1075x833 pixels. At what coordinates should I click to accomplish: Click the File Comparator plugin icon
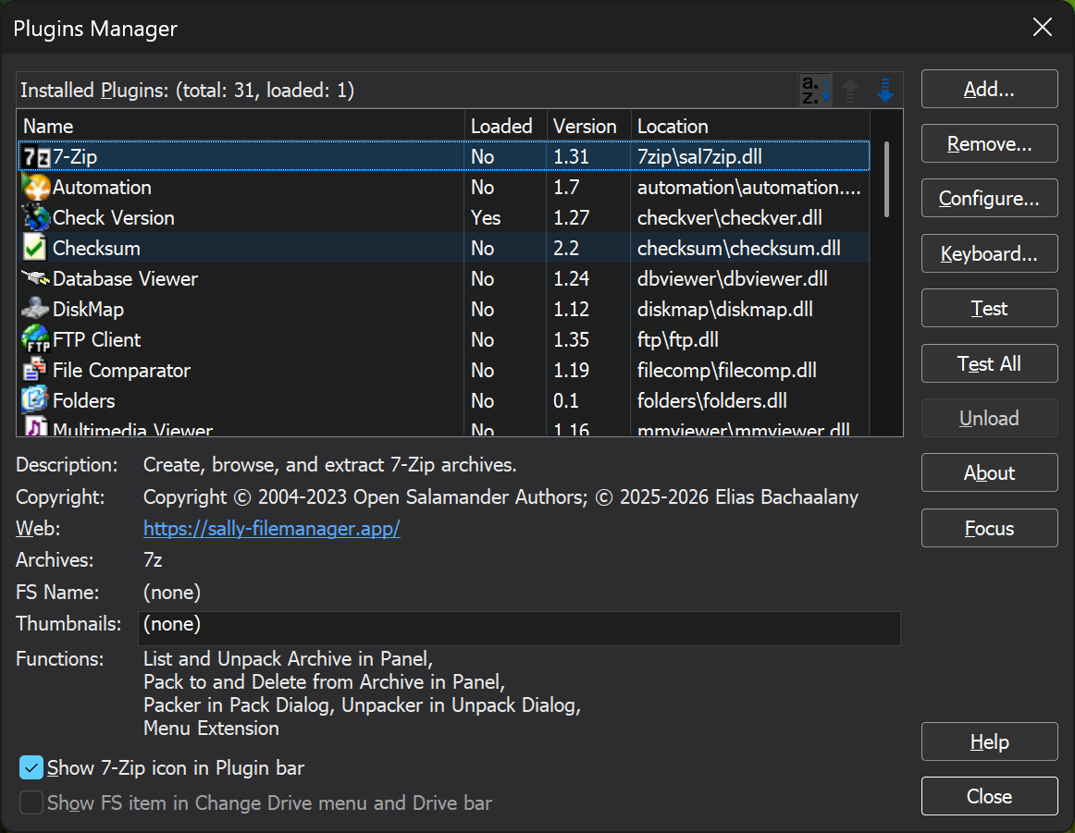coord(36,370)
